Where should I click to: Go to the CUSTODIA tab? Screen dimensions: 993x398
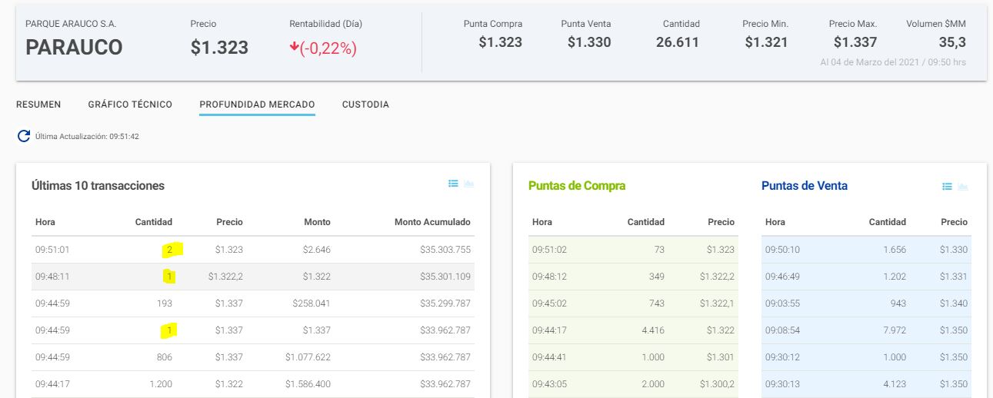[365, 104]
